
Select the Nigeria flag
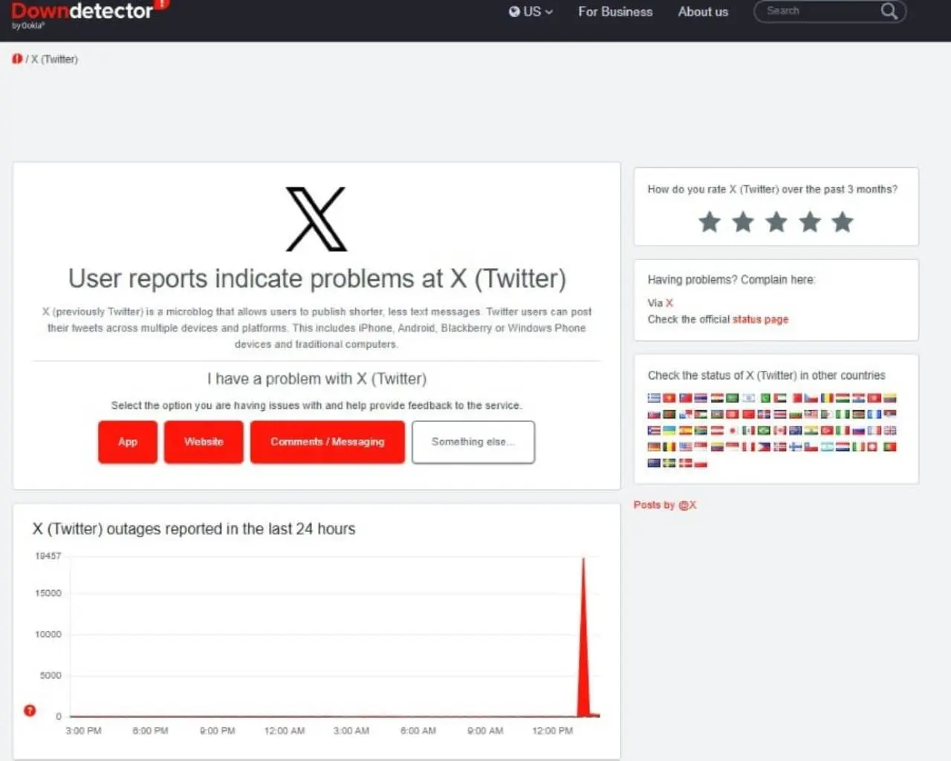[x=843, y=415]
